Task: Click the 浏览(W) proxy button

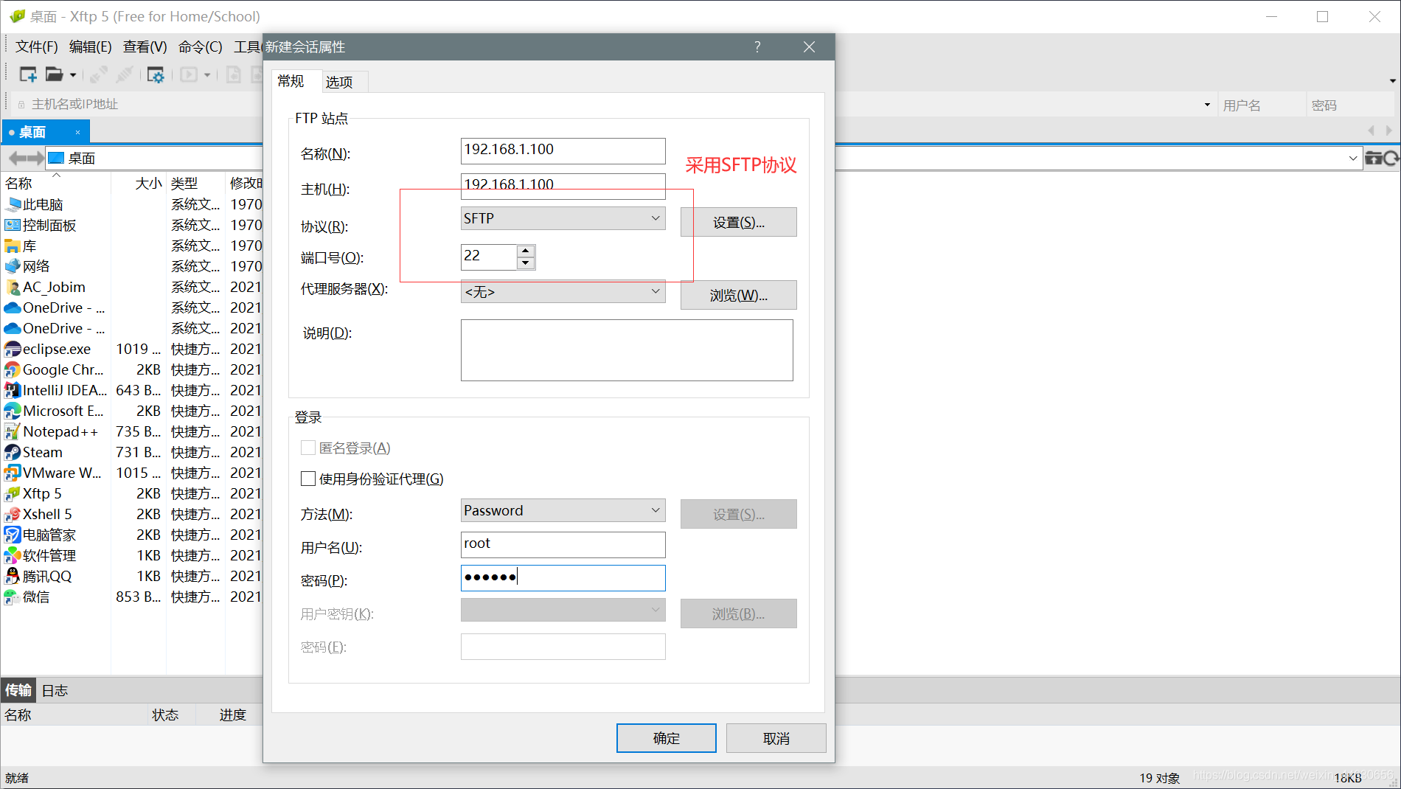Action: pos(738,295)
